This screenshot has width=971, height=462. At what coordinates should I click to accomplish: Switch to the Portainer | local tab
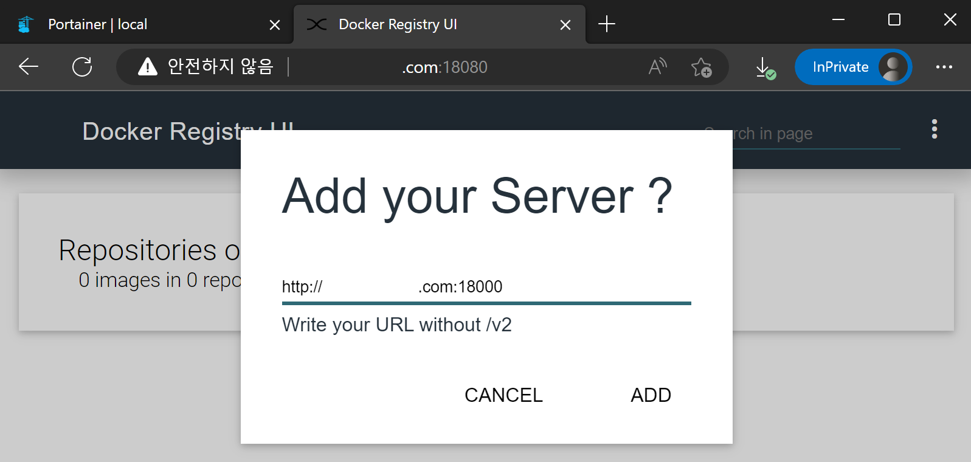146,24
